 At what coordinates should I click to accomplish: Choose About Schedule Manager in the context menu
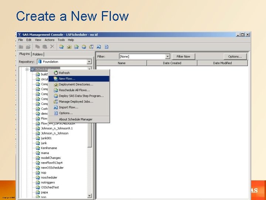tap(79, 119)
